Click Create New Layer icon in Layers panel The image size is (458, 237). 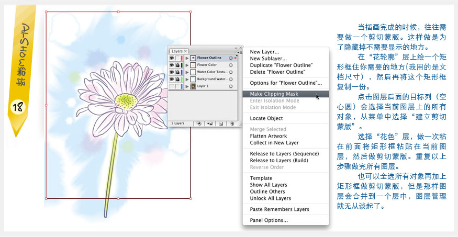[221, 123]
